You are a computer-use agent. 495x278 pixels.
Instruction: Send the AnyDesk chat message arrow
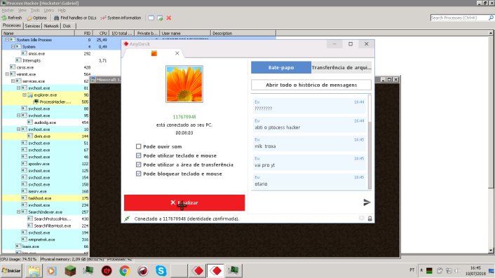(367, 202)
